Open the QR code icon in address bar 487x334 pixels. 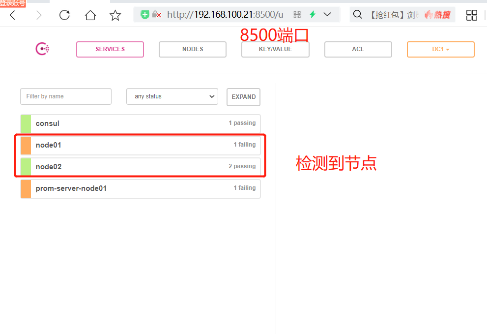point(297,15)
